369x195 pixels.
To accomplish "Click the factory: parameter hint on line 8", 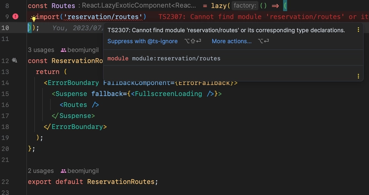I will (245, 6).
